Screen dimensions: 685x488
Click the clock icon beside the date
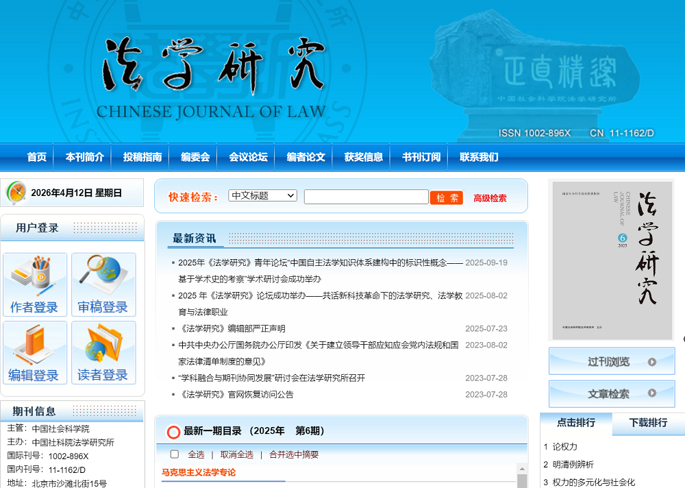(16, 193)
